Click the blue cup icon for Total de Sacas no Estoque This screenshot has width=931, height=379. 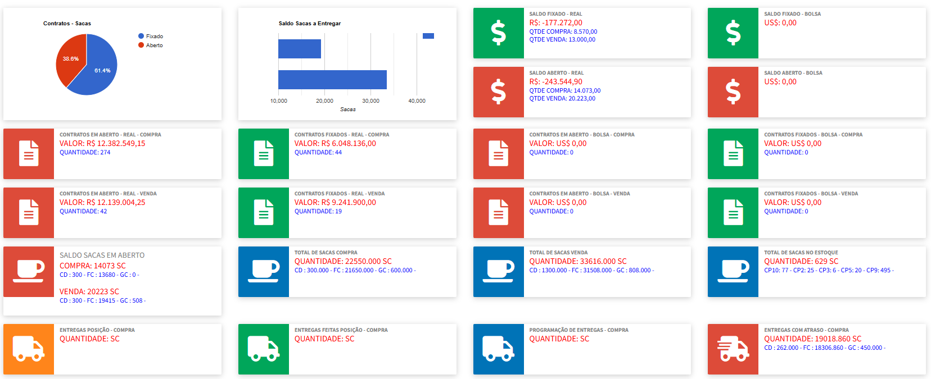pos(733,272)
